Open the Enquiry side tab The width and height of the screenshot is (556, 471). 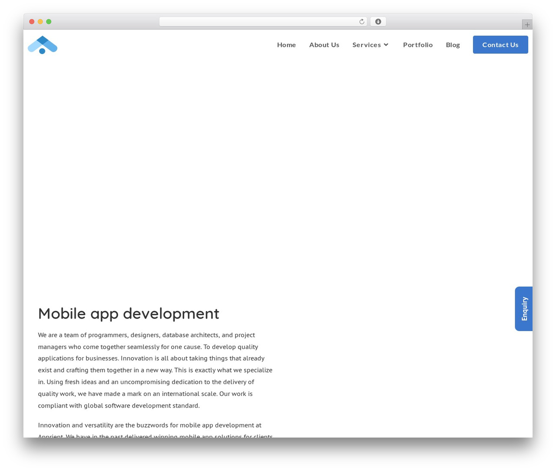524,309
